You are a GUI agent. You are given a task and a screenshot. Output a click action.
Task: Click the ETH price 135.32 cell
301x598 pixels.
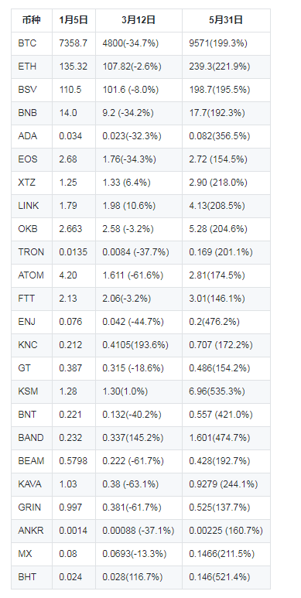(x=74, y=67)
